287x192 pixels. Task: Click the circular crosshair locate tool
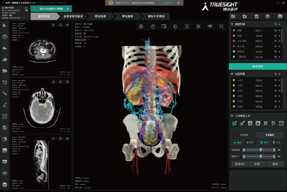click(5, 37)
